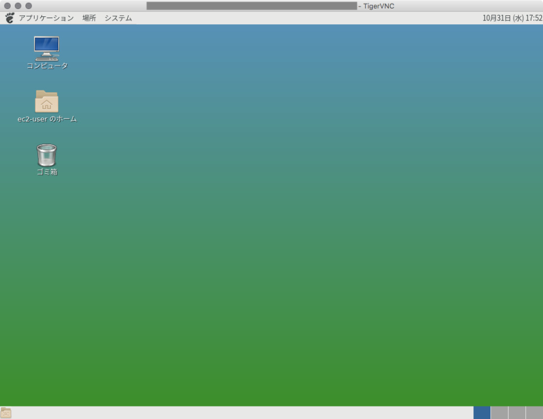This screenshot has width=543, height=419.
Task: Click the folder icon in the bottom-left taskbar
Action: [6, 412]
